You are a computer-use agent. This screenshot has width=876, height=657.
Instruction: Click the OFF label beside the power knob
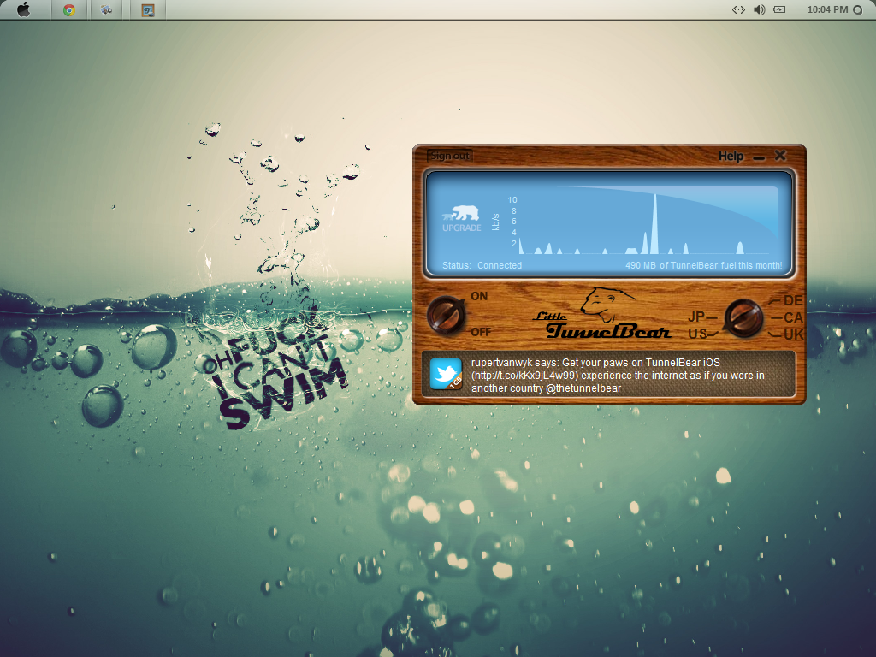(481, 333)
